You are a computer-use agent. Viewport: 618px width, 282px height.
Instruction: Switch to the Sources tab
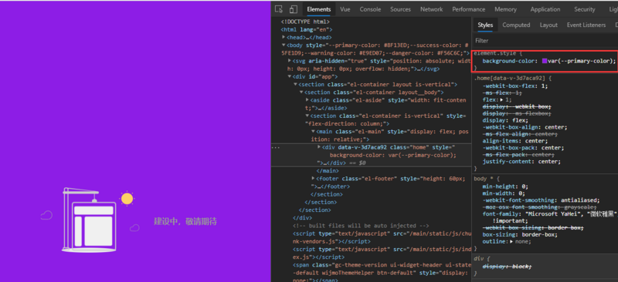pos(400,9)
